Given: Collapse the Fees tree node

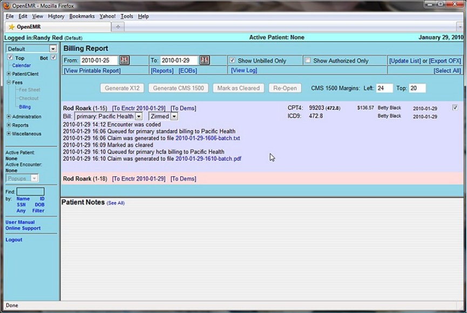Looking at the screenshot, I should [9, 82].
